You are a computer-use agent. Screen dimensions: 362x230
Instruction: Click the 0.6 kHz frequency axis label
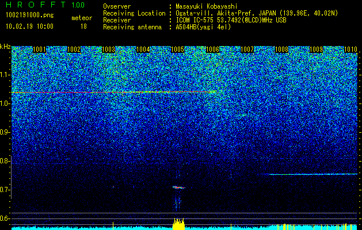(4, 218)
